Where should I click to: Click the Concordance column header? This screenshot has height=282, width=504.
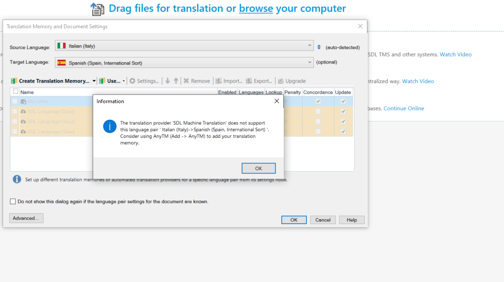pos(318,92)
